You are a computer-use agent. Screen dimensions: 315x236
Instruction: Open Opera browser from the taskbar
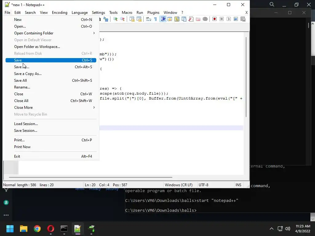coord(51,229)
